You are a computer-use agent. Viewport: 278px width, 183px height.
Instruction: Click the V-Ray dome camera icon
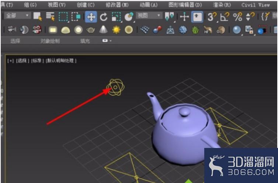[x=24, y=30]
